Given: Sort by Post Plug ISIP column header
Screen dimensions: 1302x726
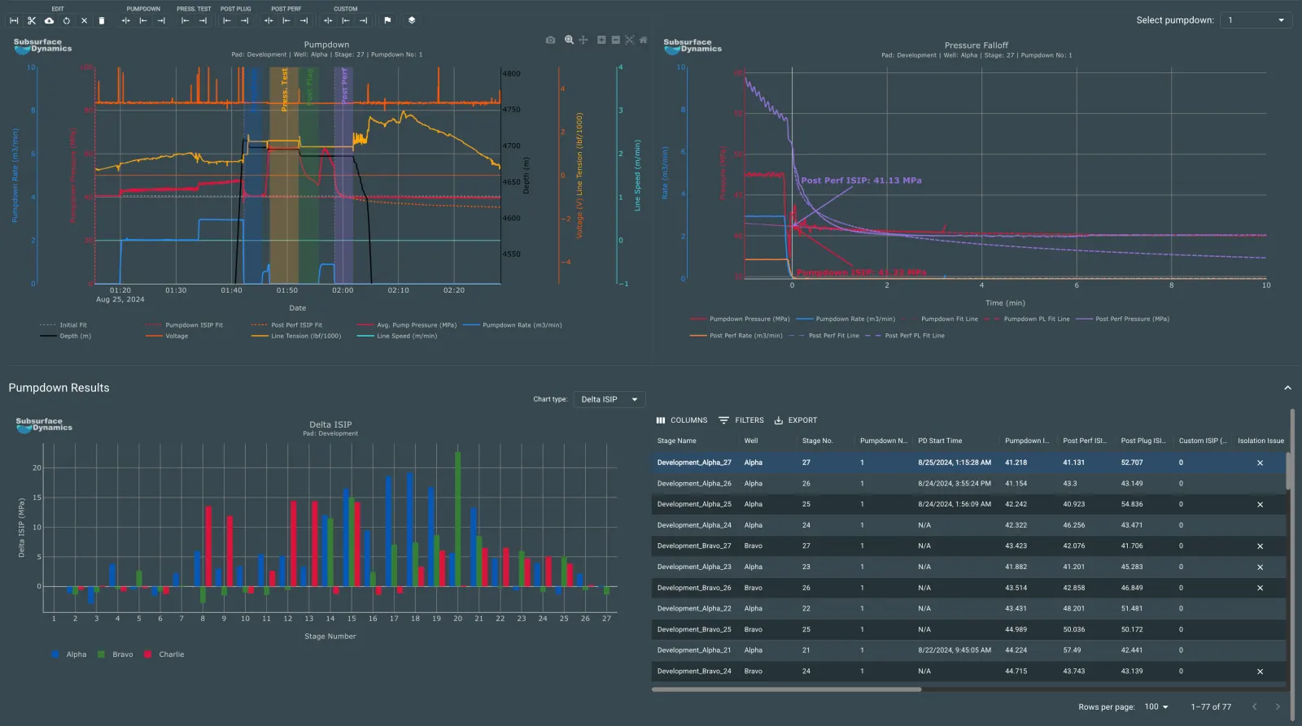Looking at the screenshot, I should [x=1143, y=441].
